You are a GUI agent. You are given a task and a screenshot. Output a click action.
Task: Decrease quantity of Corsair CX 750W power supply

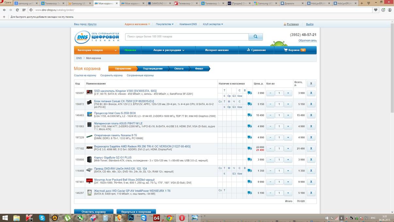tap(270, 104)
